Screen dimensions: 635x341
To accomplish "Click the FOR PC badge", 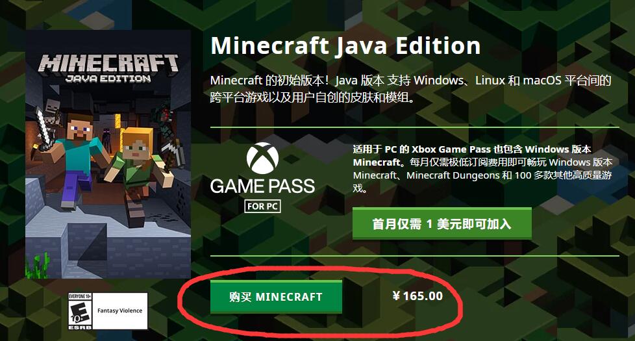I will pyautogui.click(x=262, y=206).
